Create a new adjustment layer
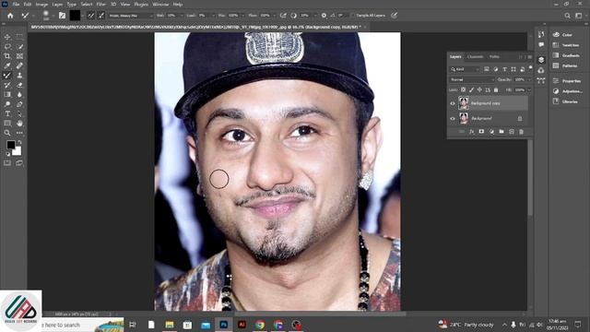Viewport: 590px width, 332px height. (x=491, y=131)
